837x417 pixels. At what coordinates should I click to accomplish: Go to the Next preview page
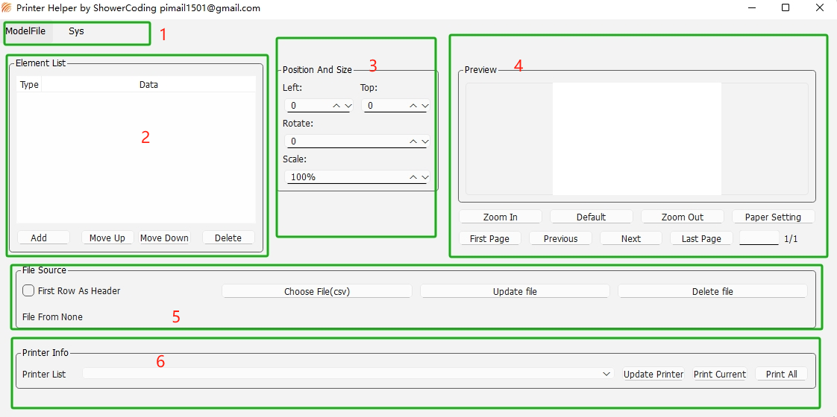(x=631, y=238)
